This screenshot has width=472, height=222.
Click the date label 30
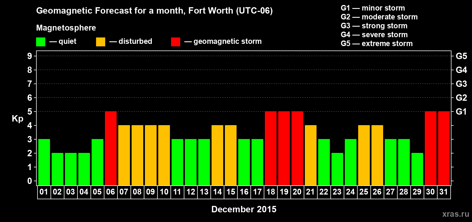[x=430, y=192]
